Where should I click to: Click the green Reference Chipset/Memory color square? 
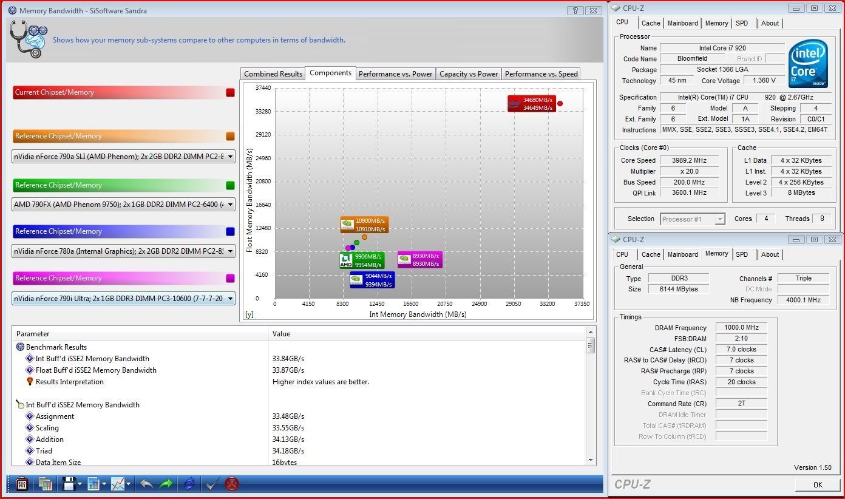pyautogui.click(x=230, y=186)
